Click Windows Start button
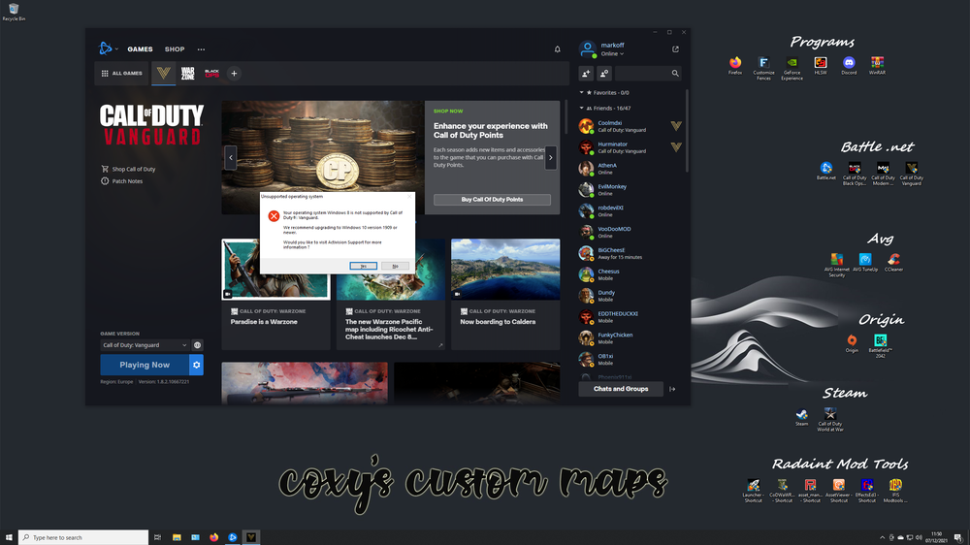Viewport: 970px width, 545px height. coord(9,537)
